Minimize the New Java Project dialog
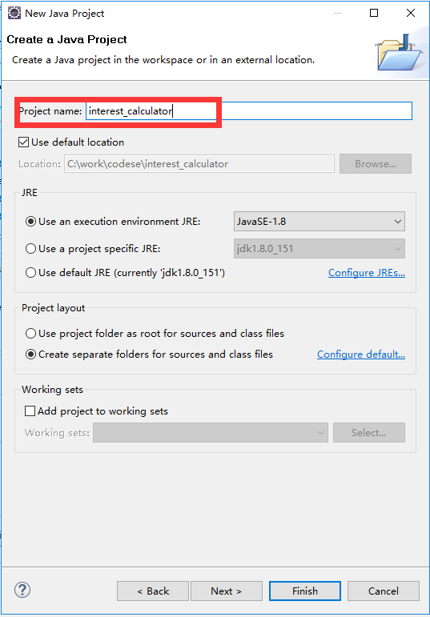This screenshot has height=617, width=430. 338,13
